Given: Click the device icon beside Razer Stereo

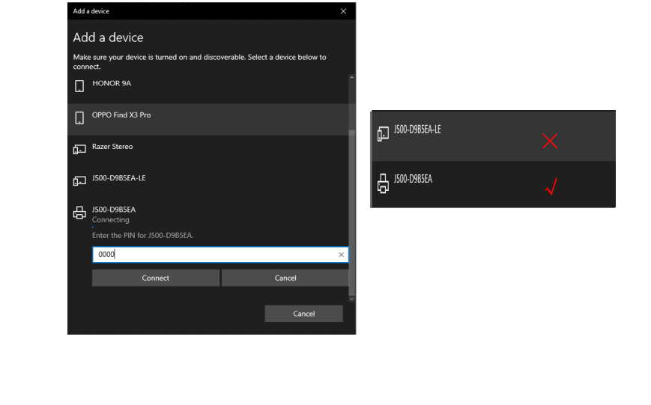Looking at the screenshot, I should point(79,150).
